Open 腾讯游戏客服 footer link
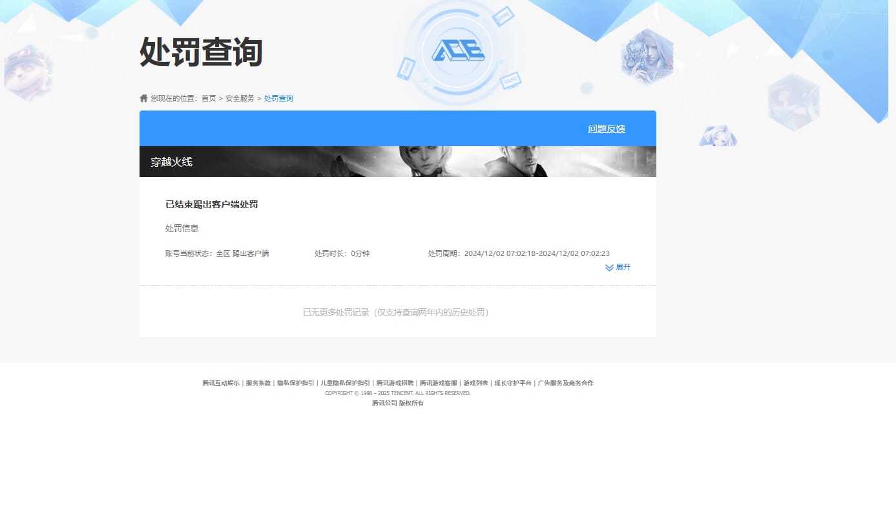The height and width of the screenshot is (510, 896). pyautogui.click(x=439, y=383)
